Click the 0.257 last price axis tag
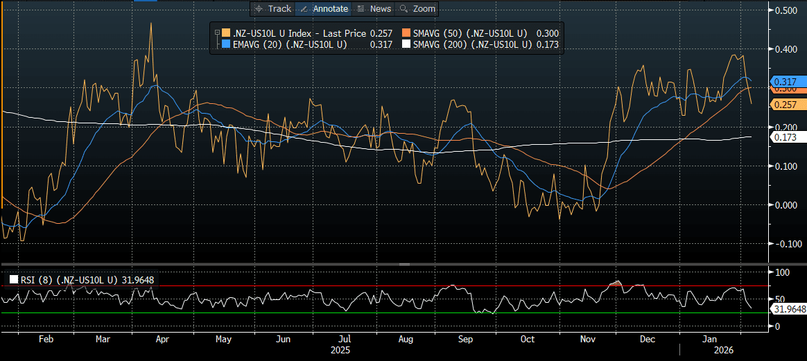This screenshot has height=361, width=807. pyautogui.click(x=785, y=104)
